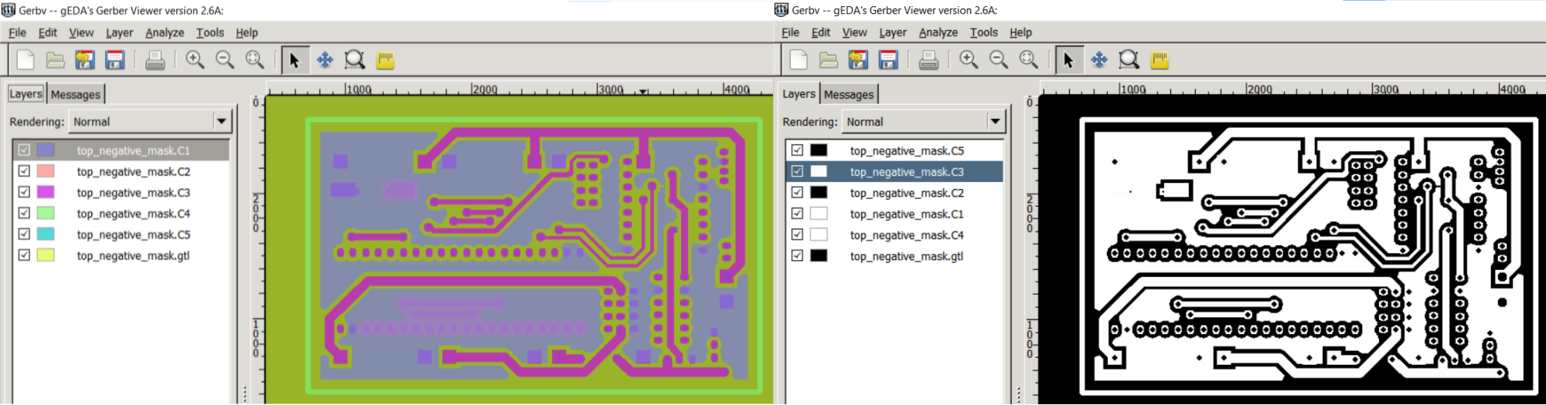
Task: Select the top_negative_mask.gtl row with the yellow swatch
Action: [133, 255]
